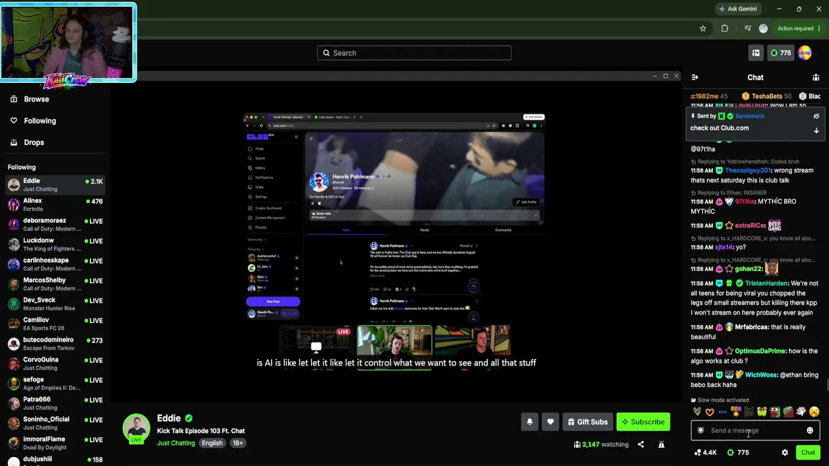Send the yellow facepalm emoji emote
Image resolution: width=829 pixels, height=466 pixels.
814,412
